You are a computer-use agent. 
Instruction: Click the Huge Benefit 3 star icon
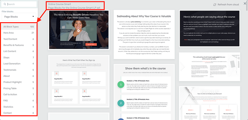56,91
